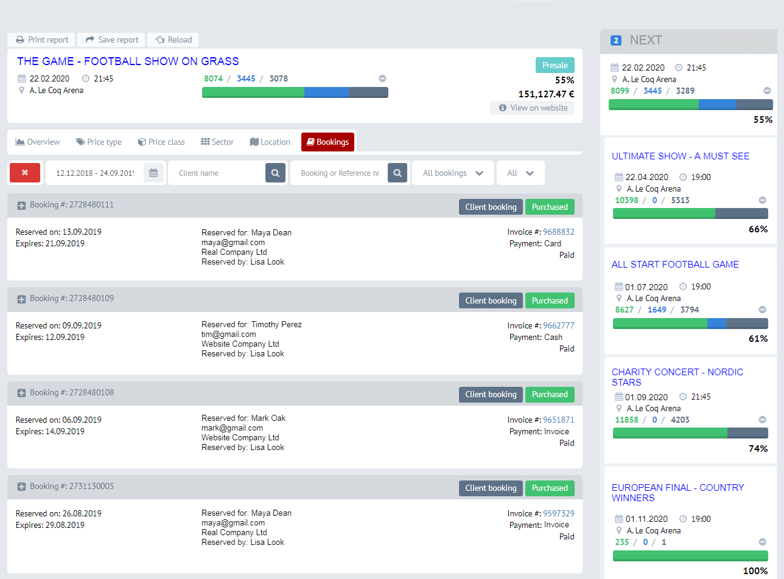Screen dimensions: 784x579
Task: Click the Save report arrow icon
Action: coord(89,39)
